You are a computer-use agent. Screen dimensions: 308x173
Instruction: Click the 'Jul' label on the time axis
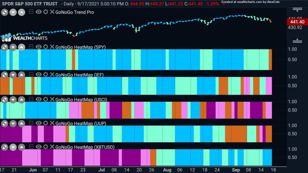(x=102, y=170)
